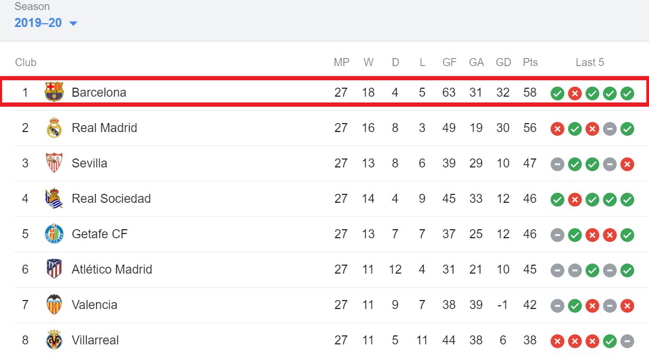Click the GD column header
Viewport: 649px width, 356px height.
point(503,62)
